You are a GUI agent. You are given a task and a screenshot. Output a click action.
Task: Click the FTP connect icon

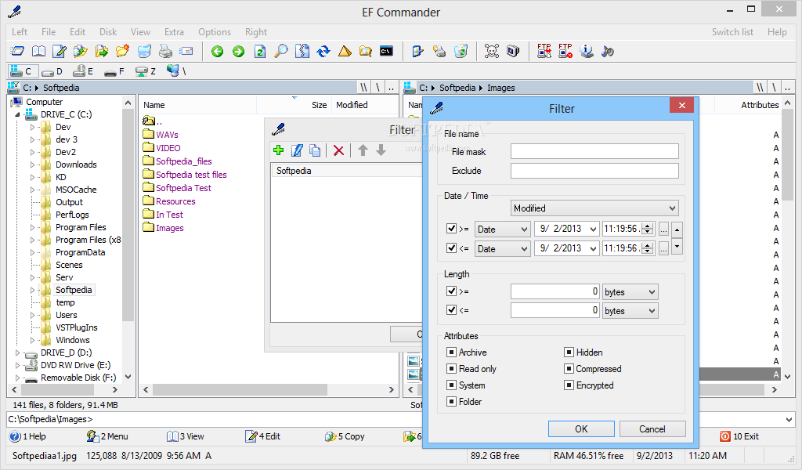(x=544, y=51)
